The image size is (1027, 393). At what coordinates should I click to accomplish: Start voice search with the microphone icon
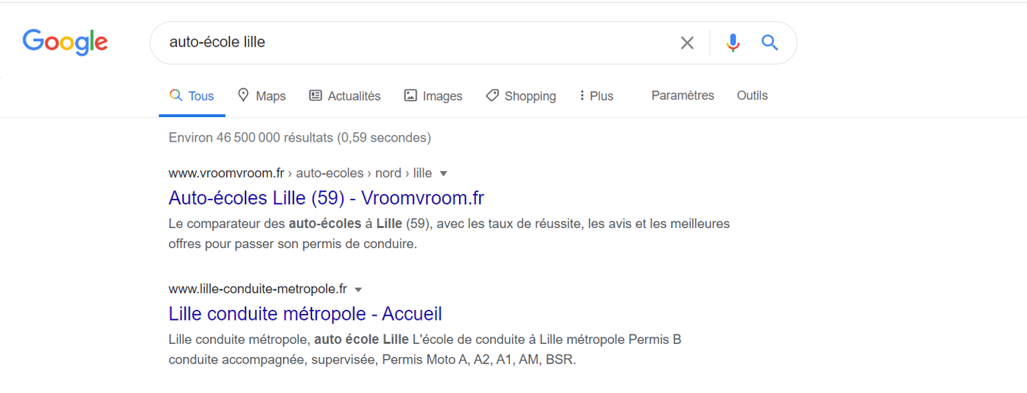(x=733, y=43)
